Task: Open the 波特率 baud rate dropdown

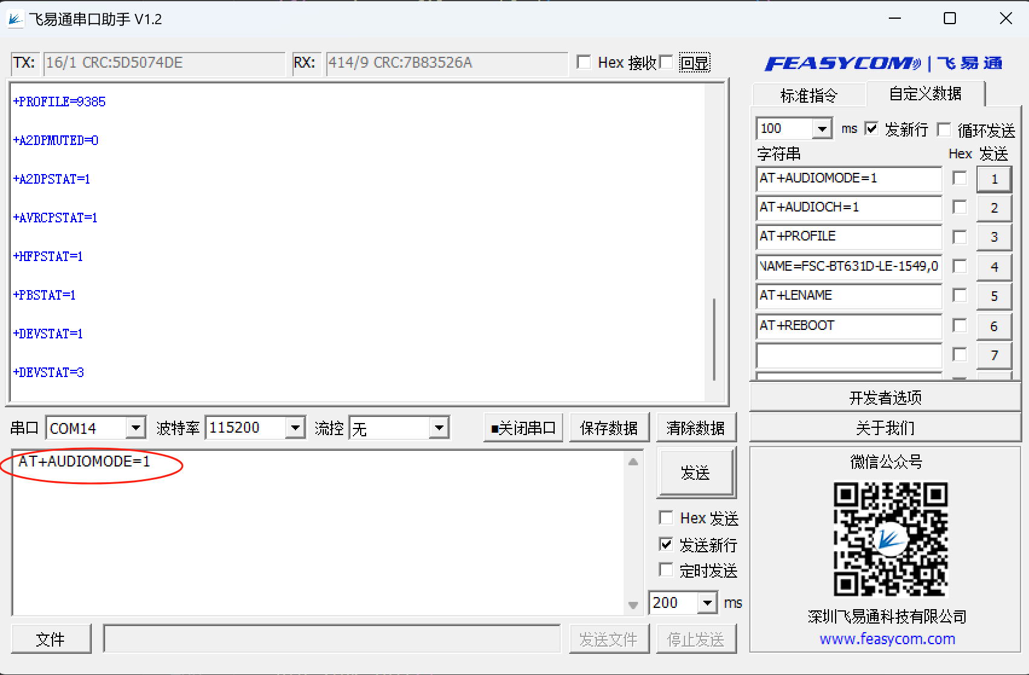Action: (295, 427)
